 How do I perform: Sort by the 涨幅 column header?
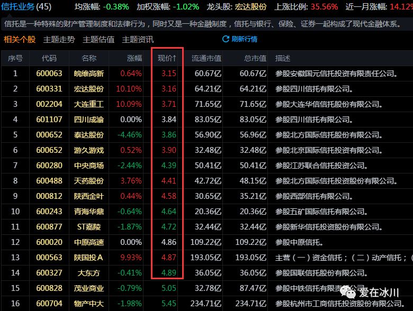134,58
